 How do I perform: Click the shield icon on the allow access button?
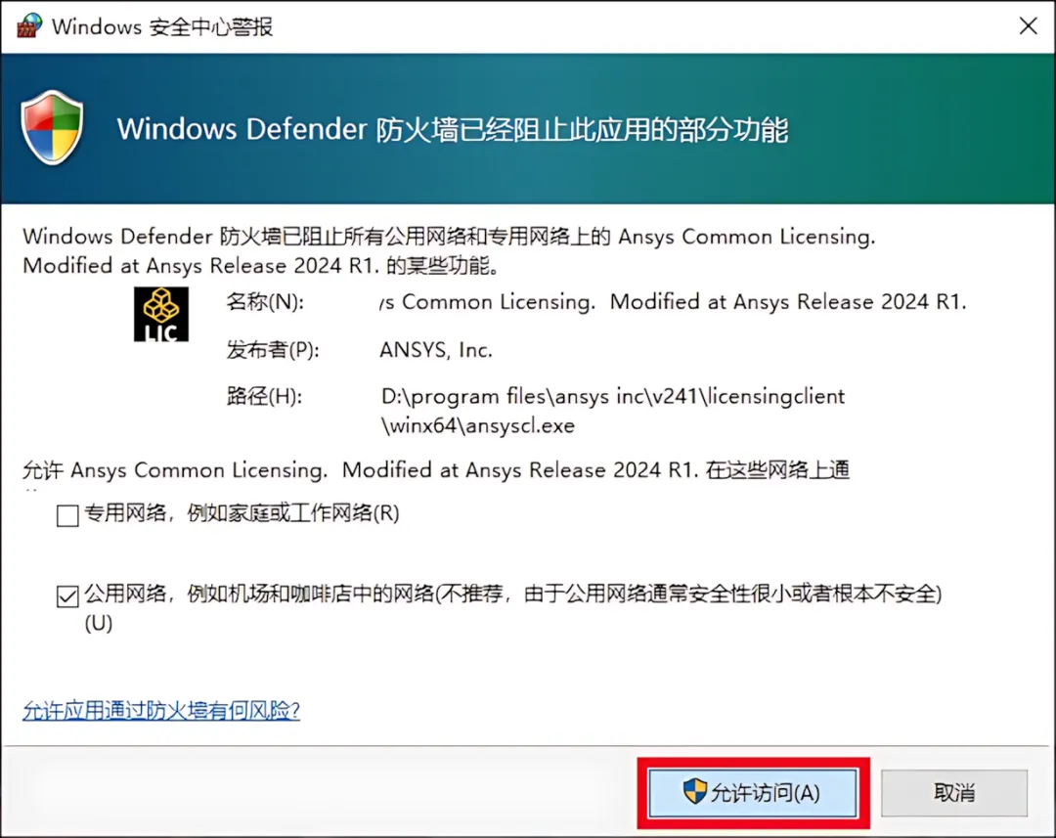coord(694,791)
